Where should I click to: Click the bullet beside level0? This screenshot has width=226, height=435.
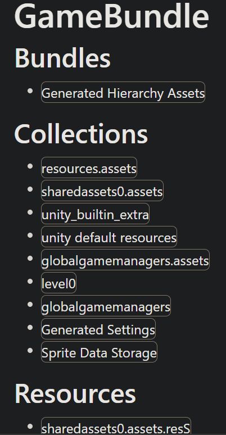click(30, 282)
